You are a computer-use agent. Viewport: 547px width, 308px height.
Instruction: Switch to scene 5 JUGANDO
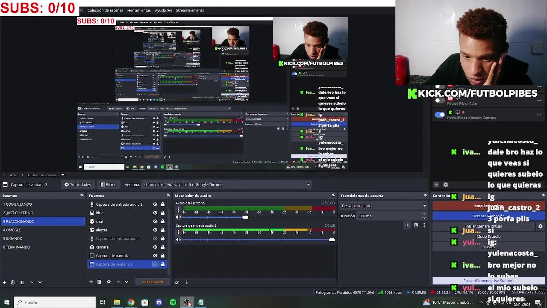pyautogui.click(x=43, y=239)
